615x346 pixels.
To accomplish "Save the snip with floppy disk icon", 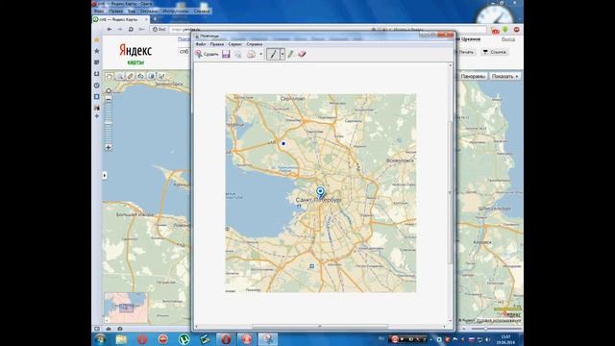I will click(x=226, y=54).
